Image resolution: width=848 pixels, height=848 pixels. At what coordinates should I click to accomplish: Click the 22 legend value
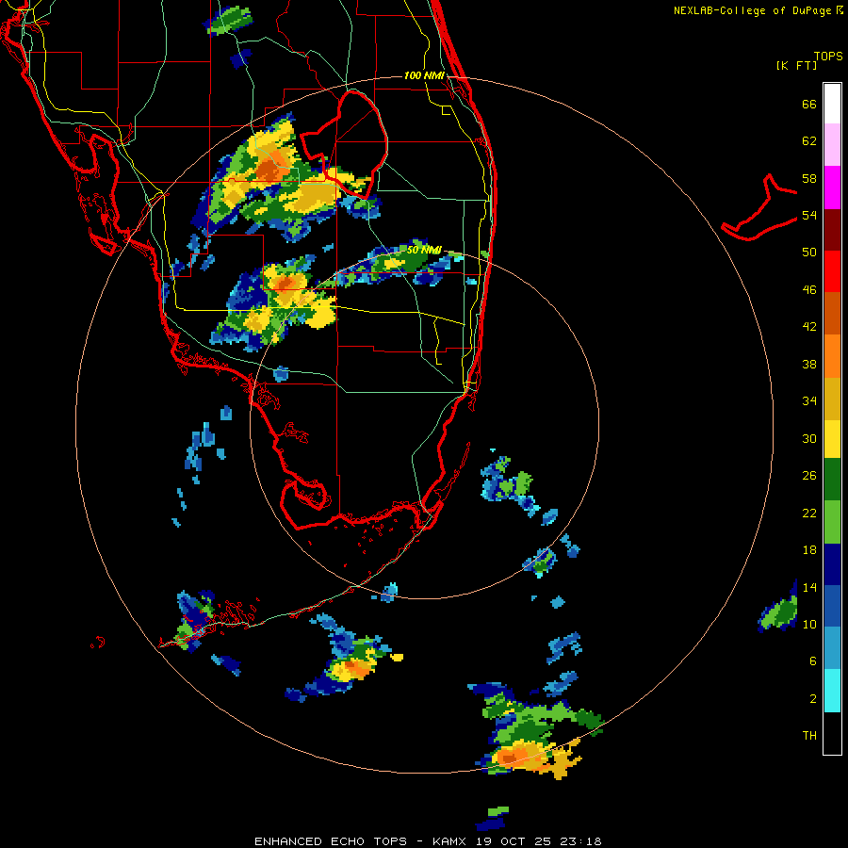click(809, 513)
